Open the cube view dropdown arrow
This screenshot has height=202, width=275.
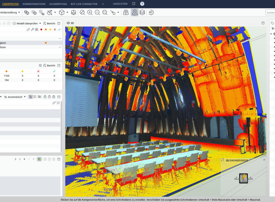[x=67, y=12]
